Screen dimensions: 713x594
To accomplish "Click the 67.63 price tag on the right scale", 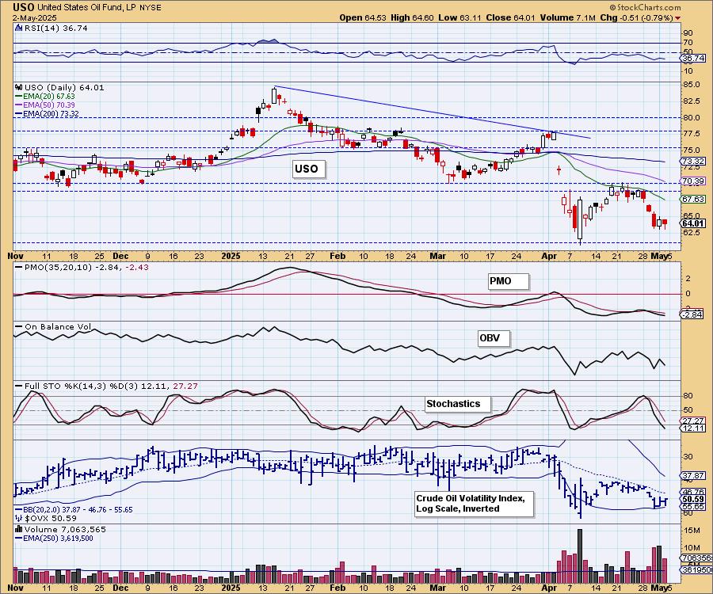I will (693, 199).
